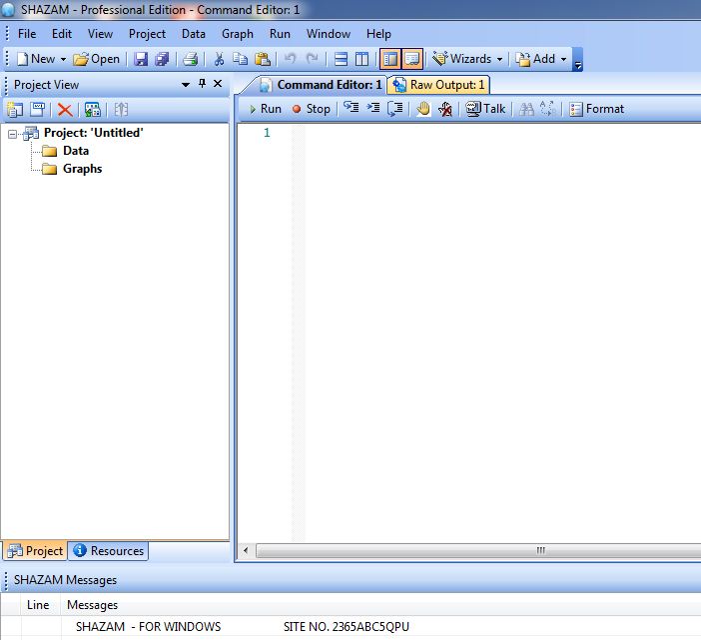The width and height of the screenshot is (701, 640).
Task: Click the scroll left arrow in editor
Action: [246, 550]
